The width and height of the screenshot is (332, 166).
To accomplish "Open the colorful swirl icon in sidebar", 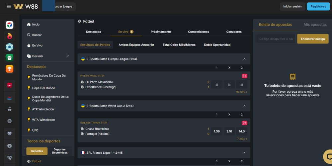I will pyautogui.click(x=10, y=25).
